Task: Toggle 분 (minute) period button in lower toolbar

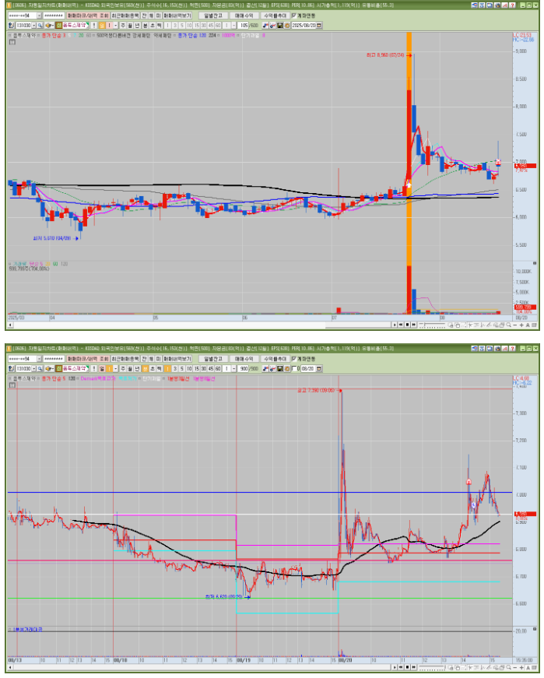Action: [x=145, y=369]
